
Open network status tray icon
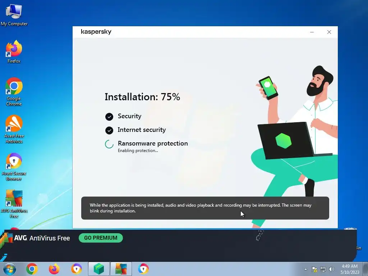(323, 269)
